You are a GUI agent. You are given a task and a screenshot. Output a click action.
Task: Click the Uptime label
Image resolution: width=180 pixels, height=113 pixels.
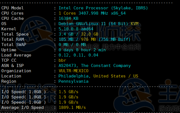[x=9, y=50]
